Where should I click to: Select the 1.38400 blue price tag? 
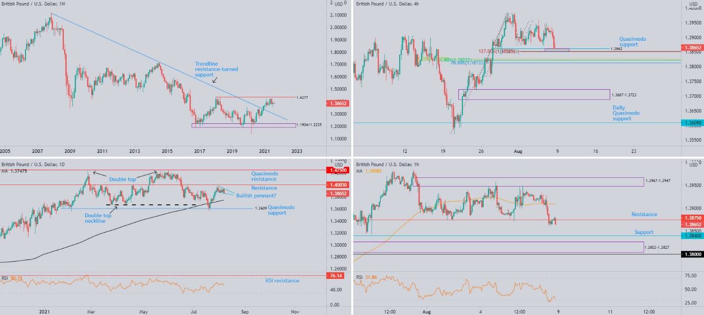point(692,235)
